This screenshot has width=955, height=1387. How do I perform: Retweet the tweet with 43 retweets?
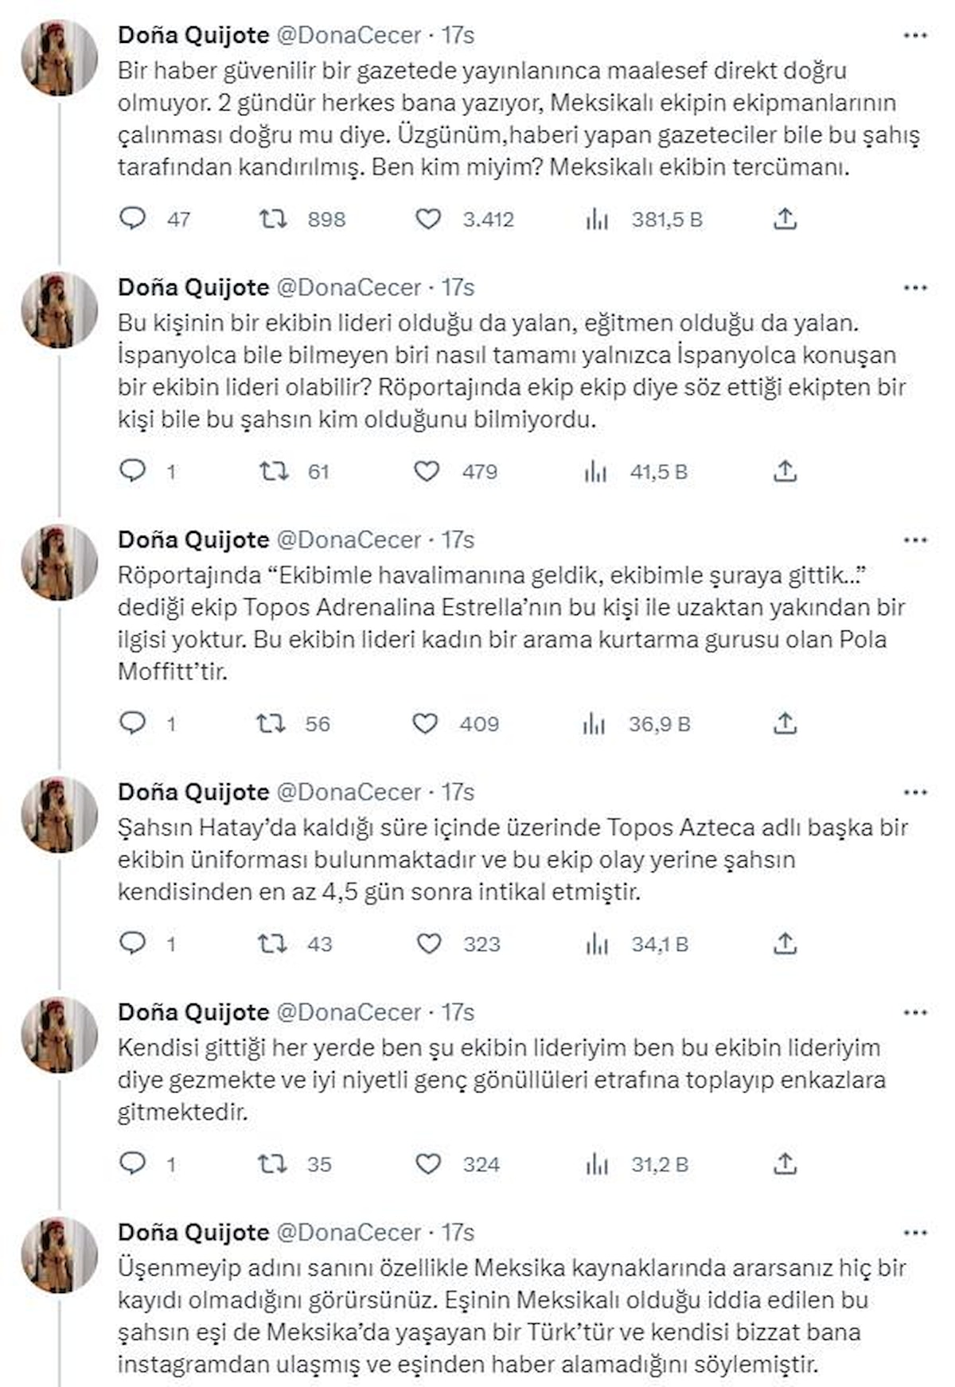click(x=271, y=944)
